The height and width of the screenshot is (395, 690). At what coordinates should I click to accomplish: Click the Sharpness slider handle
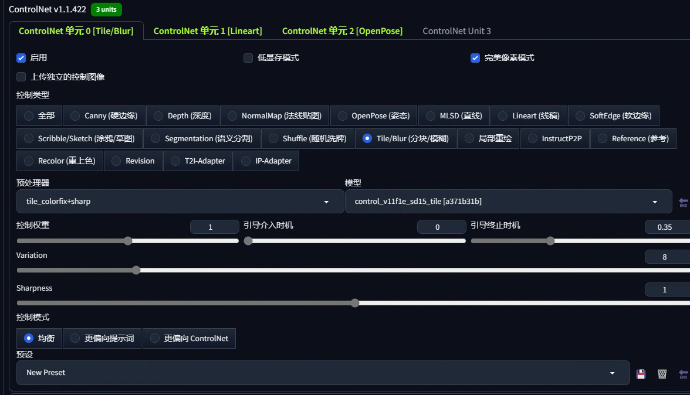[355, 303]
